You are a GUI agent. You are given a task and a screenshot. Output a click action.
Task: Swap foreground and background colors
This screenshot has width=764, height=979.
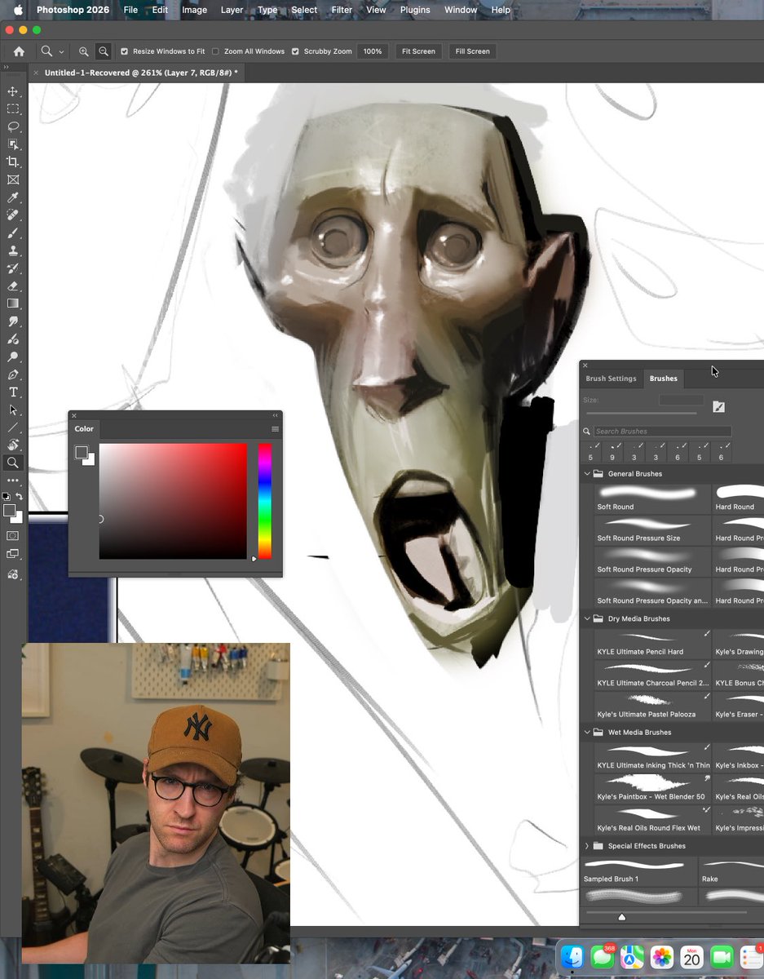click(x=20, y=497)
